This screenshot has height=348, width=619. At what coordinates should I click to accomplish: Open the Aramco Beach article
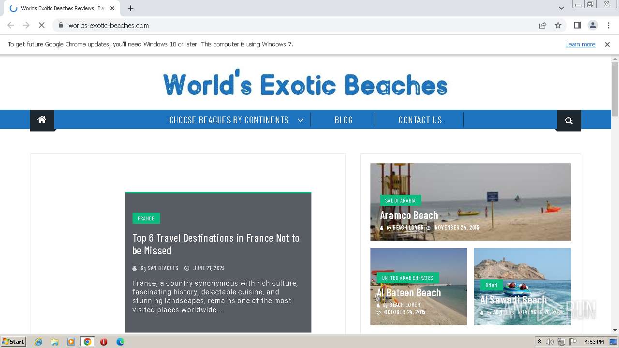(x=409, y=216)
